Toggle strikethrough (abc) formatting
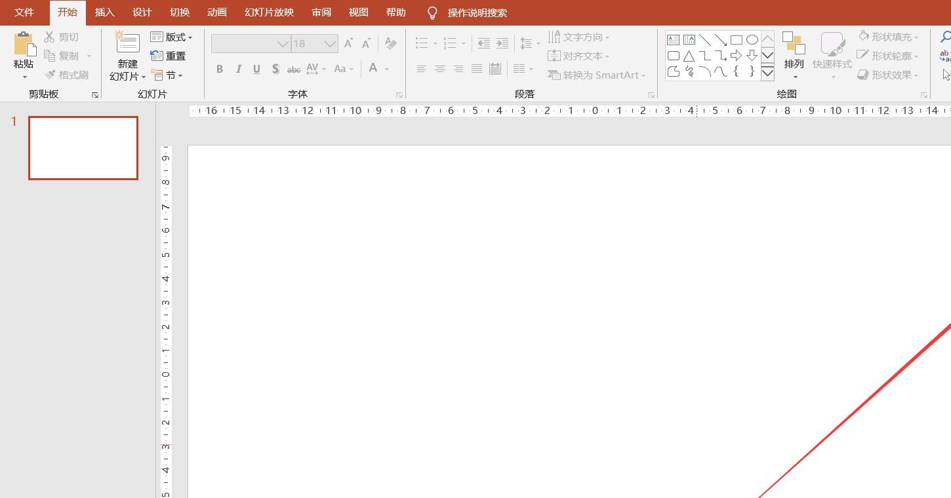Screen dimensions: 951x498 294,69
